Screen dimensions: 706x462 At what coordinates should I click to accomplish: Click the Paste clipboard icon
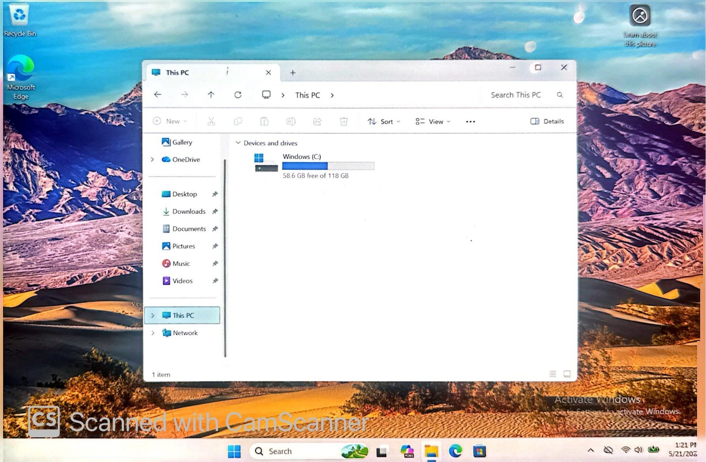click(x=264, y=121)
